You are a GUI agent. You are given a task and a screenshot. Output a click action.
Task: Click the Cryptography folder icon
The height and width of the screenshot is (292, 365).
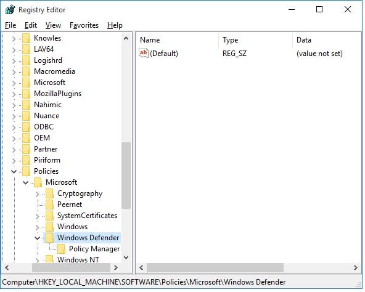pos(49,193)
